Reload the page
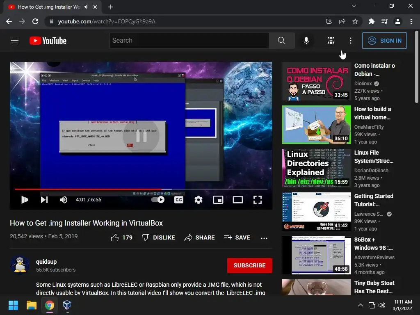Image resolution: width=420 pixels, height=315 pixels. pos(35,21)
